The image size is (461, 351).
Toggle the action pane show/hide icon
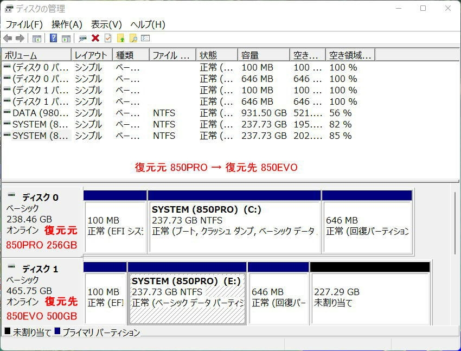(66, 39)
